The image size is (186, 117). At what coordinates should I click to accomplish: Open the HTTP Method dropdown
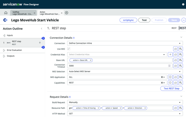tap(125, 114)
